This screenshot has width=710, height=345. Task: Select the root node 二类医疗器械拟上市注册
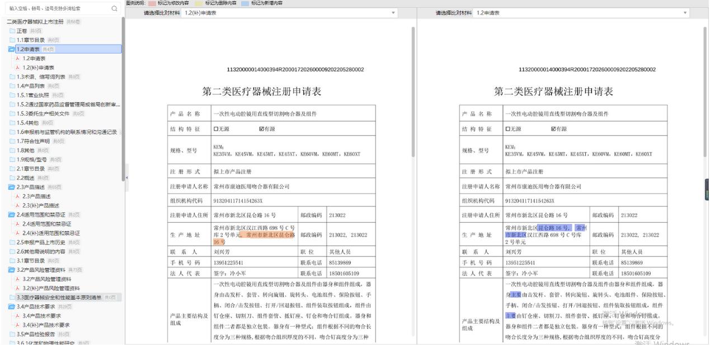pyautogui.click(x=36, y=21)
